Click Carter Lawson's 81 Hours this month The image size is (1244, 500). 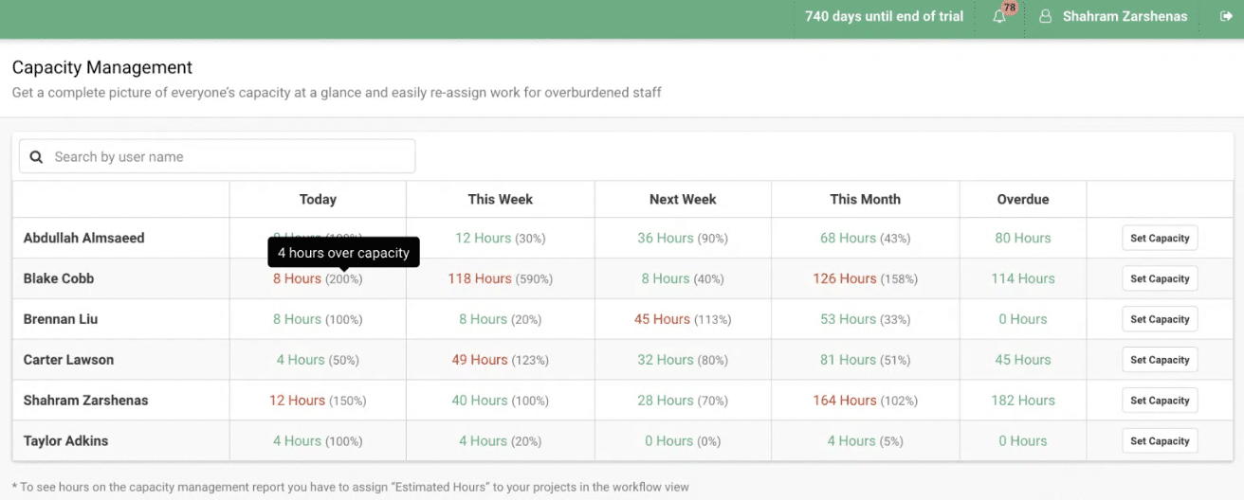pos(866,360)
